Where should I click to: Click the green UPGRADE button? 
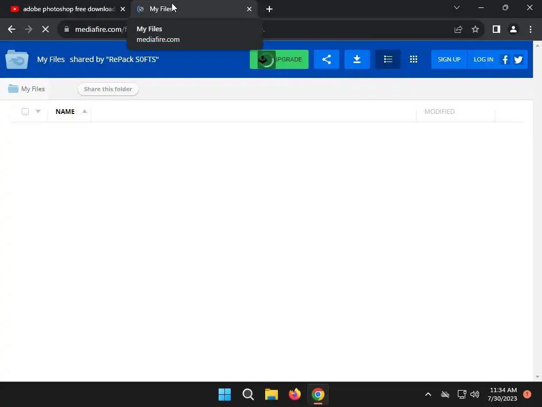279,59
